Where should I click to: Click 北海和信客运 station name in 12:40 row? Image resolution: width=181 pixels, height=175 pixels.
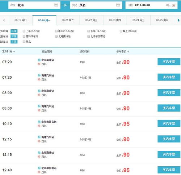pos(49,168)
